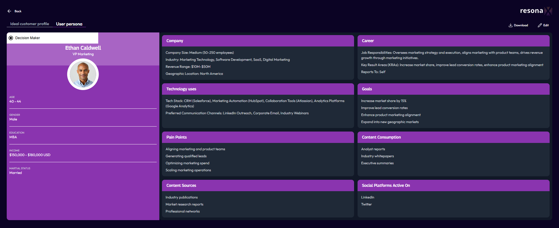Image resolution: width=559 pixels, height=228 pixels.
Task: Open the User persona tab
Action: (x=69, y=24)
